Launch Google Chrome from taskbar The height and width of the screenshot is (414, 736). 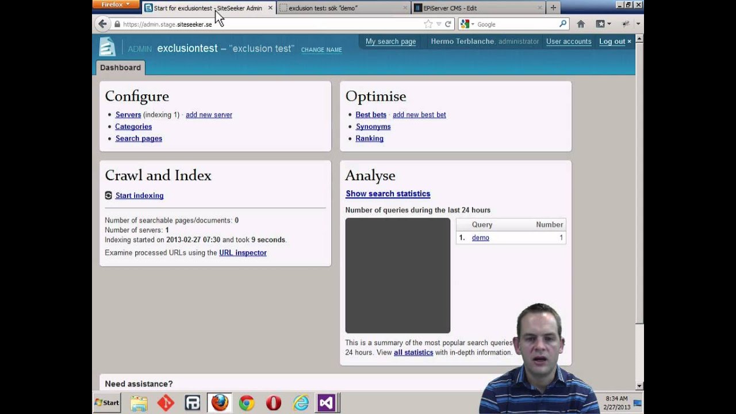click(247, 403)
